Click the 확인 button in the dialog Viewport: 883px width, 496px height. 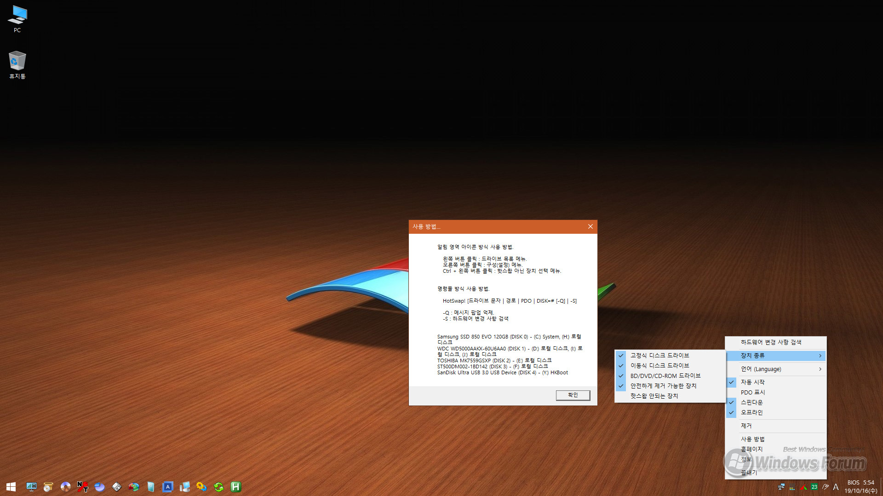[x=573, y=395]
